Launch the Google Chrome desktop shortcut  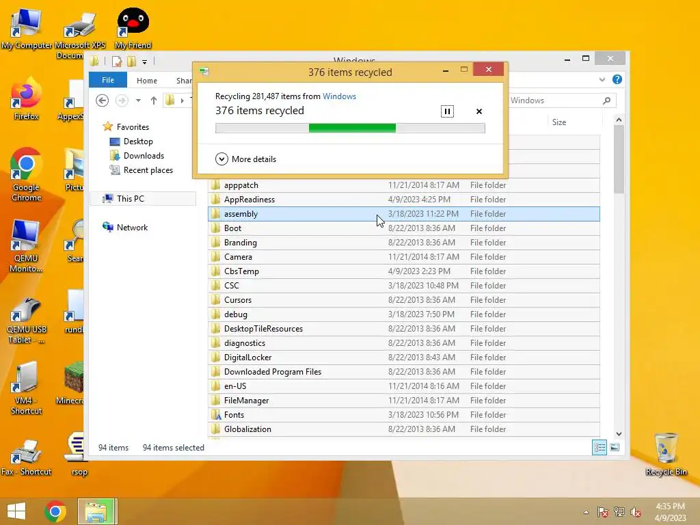click(x=26, y=175)
